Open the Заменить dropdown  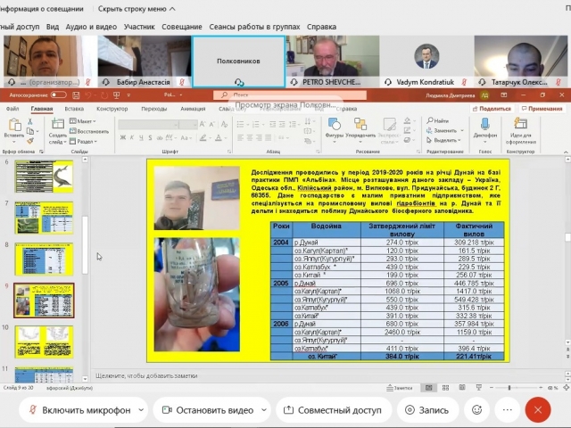click(445, 130)
